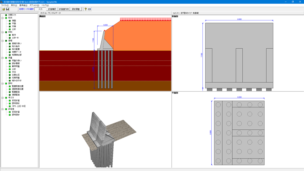Click the save floppy disk icon

(8, 9)
